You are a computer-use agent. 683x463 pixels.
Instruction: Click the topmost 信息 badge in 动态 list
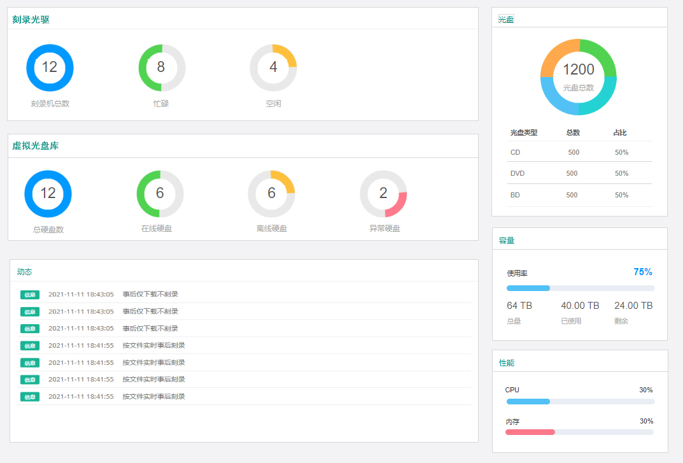coord(29,294)
